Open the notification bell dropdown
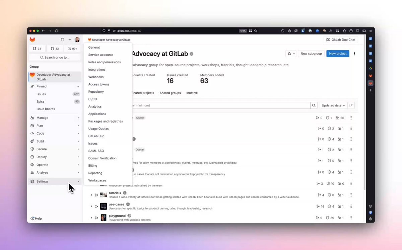Screen dimensions: 402x250 [x=291, y=54]
